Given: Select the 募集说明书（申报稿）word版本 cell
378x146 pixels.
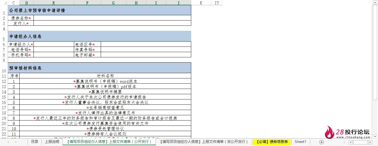Looking at the screenshot, I should point(105,81).
